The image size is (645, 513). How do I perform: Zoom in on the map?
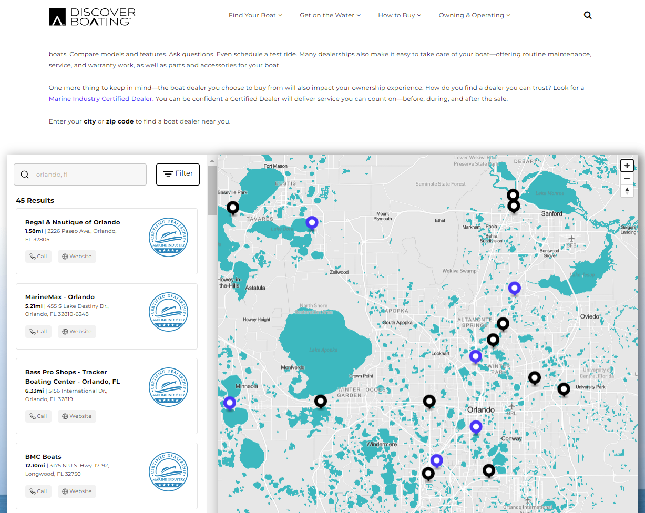(627, 166)
